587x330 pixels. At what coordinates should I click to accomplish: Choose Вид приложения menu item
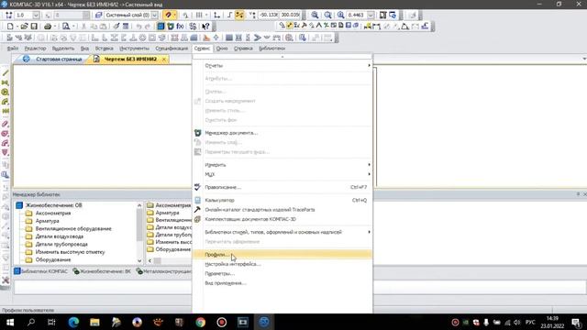click(282, 283)
